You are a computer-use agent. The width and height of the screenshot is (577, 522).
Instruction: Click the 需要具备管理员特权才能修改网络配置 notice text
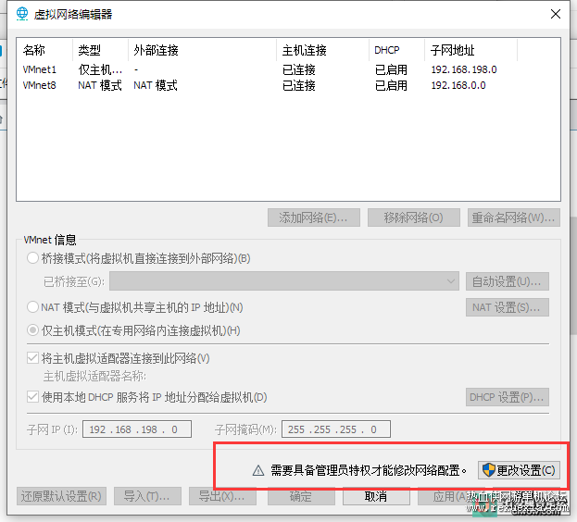[369, 470]
